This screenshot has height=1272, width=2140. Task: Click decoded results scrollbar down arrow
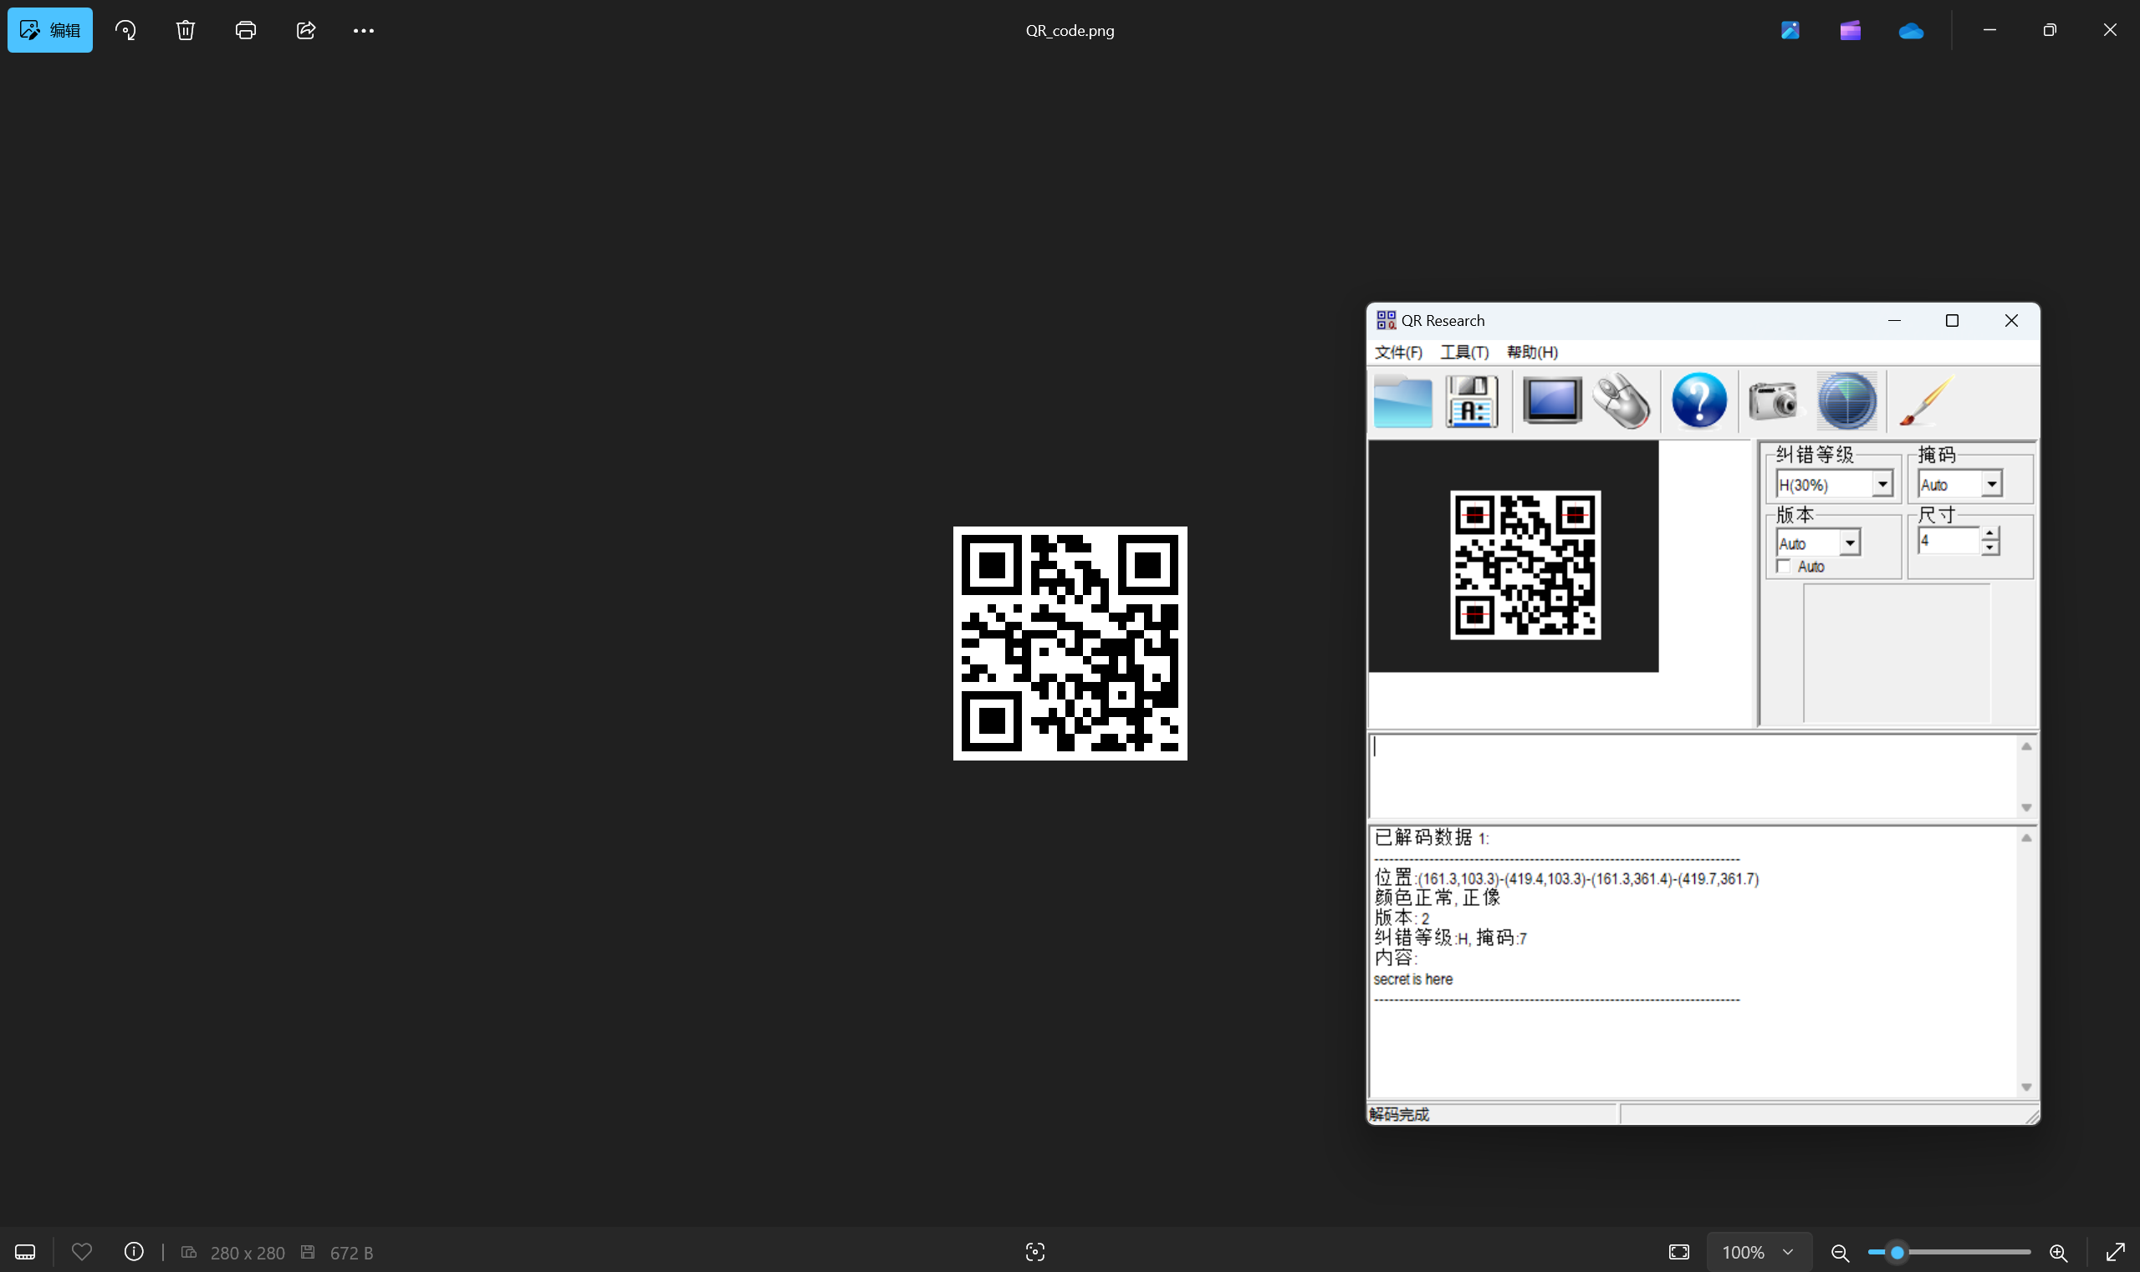coord(2026,1086)
